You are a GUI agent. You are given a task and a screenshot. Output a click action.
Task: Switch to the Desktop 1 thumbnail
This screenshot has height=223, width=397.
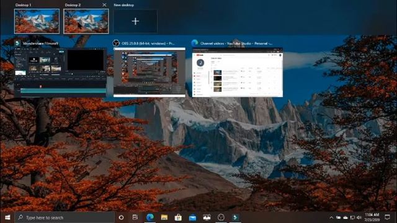point(37,21)
